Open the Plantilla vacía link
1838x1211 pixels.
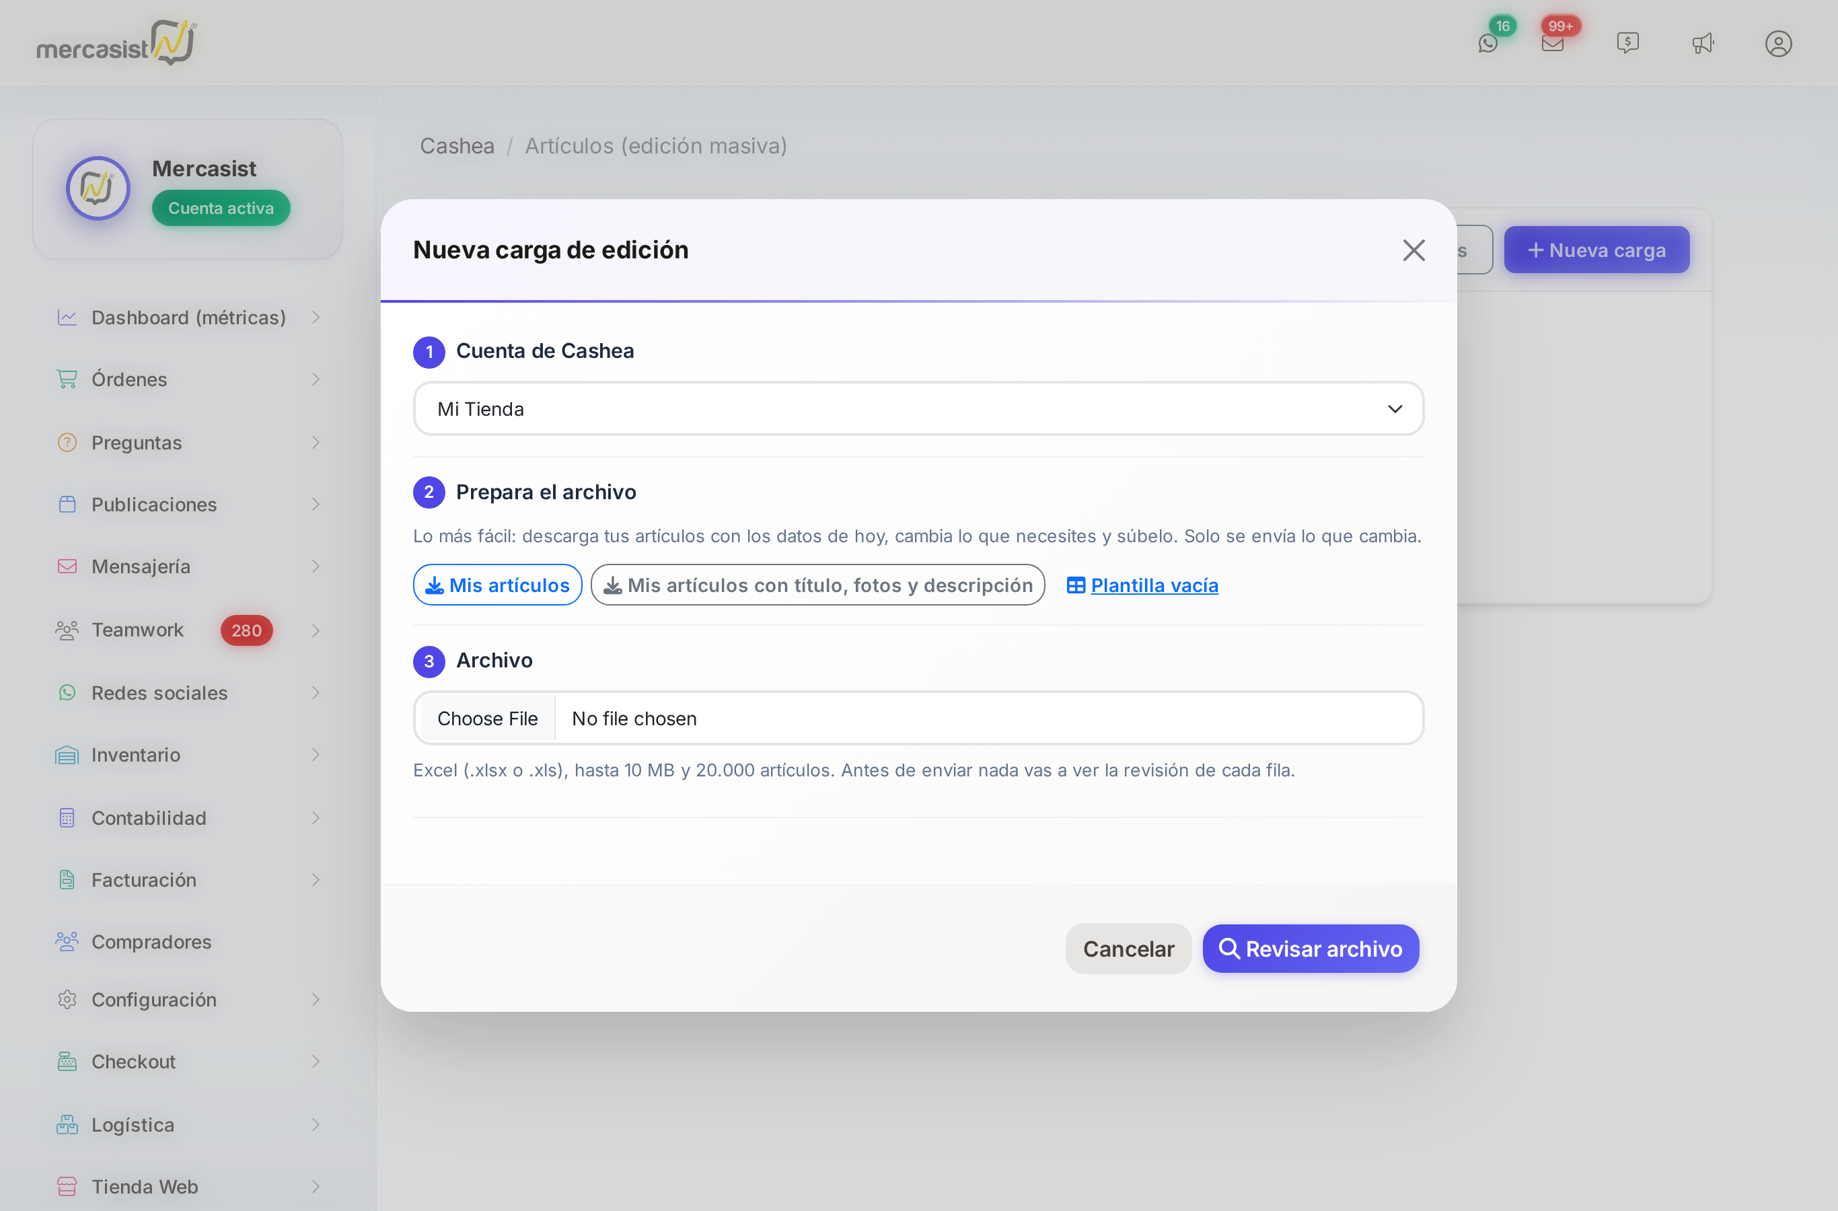[1142, 585]
